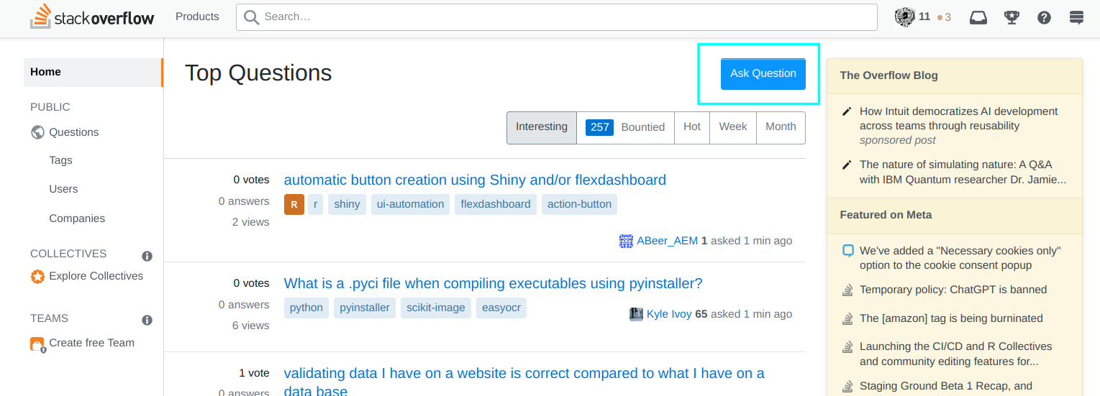The height and width of the screenshot is (396, 1100).
Task: Open the user profile avatar
Action: point(904,17)
